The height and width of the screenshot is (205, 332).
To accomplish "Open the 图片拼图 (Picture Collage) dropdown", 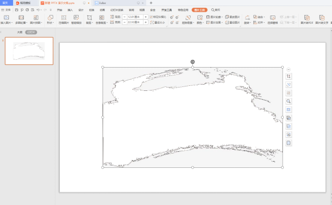I will (36, 19).
